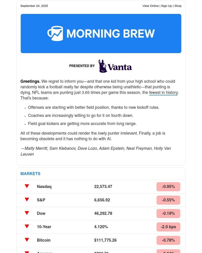Click the MARKETS section heading
Screen dimensions: 202x253
(30, 174)
